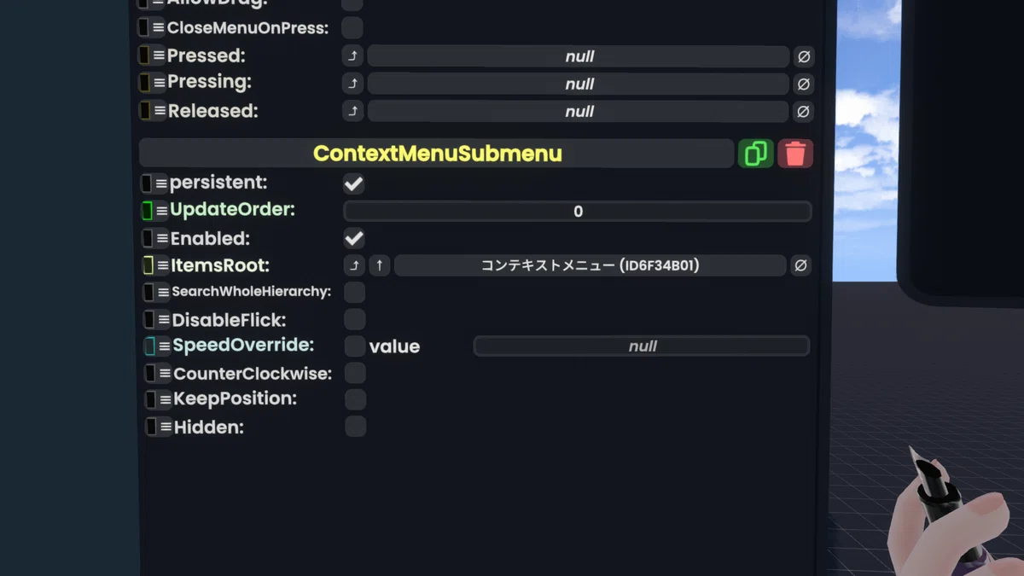Clear the Pressing reference with the null icon

[x=803, y=84]
